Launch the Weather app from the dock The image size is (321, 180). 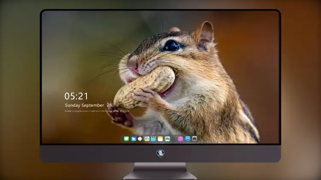(x=134, y=139)
